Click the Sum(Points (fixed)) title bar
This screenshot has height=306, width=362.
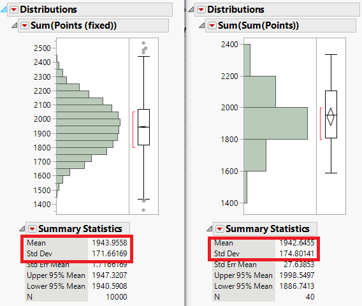tap(93, 25)
